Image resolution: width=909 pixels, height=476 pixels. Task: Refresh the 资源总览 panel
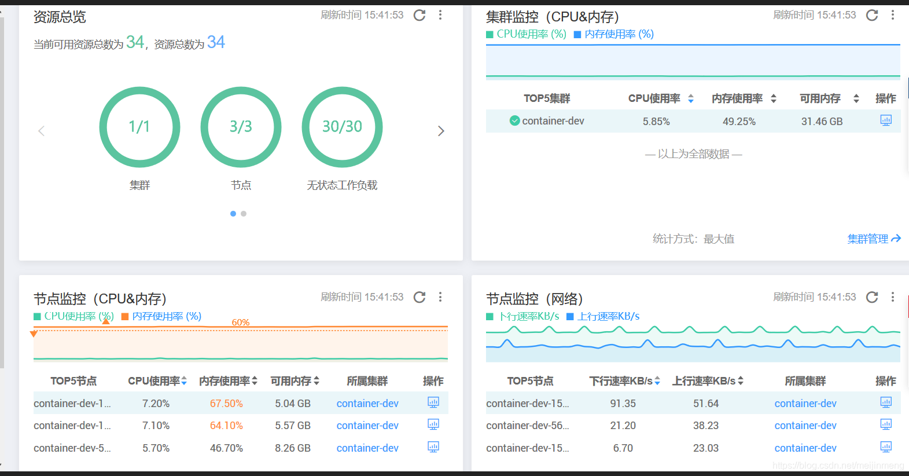[419, 15]
